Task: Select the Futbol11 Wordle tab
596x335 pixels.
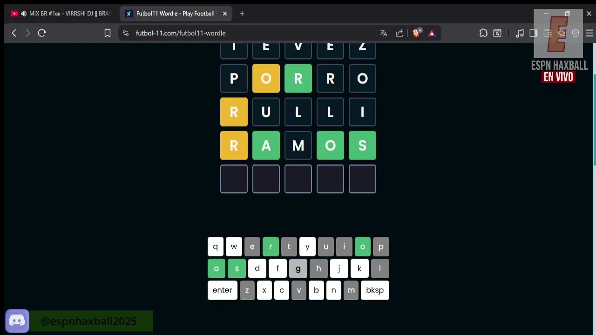Action: tap(176, 13)
